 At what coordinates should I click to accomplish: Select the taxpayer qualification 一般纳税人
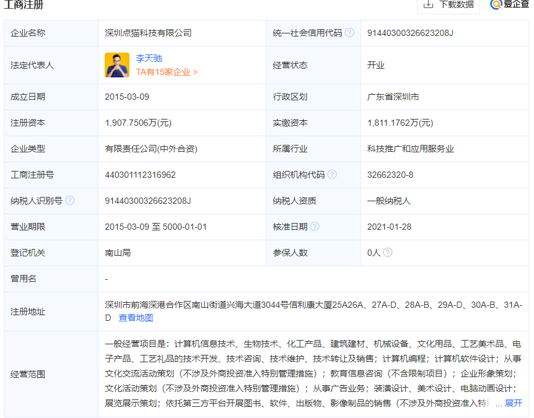tap(389, 201)
